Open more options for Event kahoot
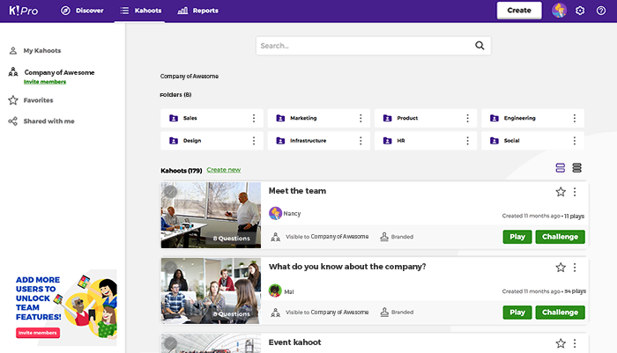 pyautogui.click(x=575, y=343)
